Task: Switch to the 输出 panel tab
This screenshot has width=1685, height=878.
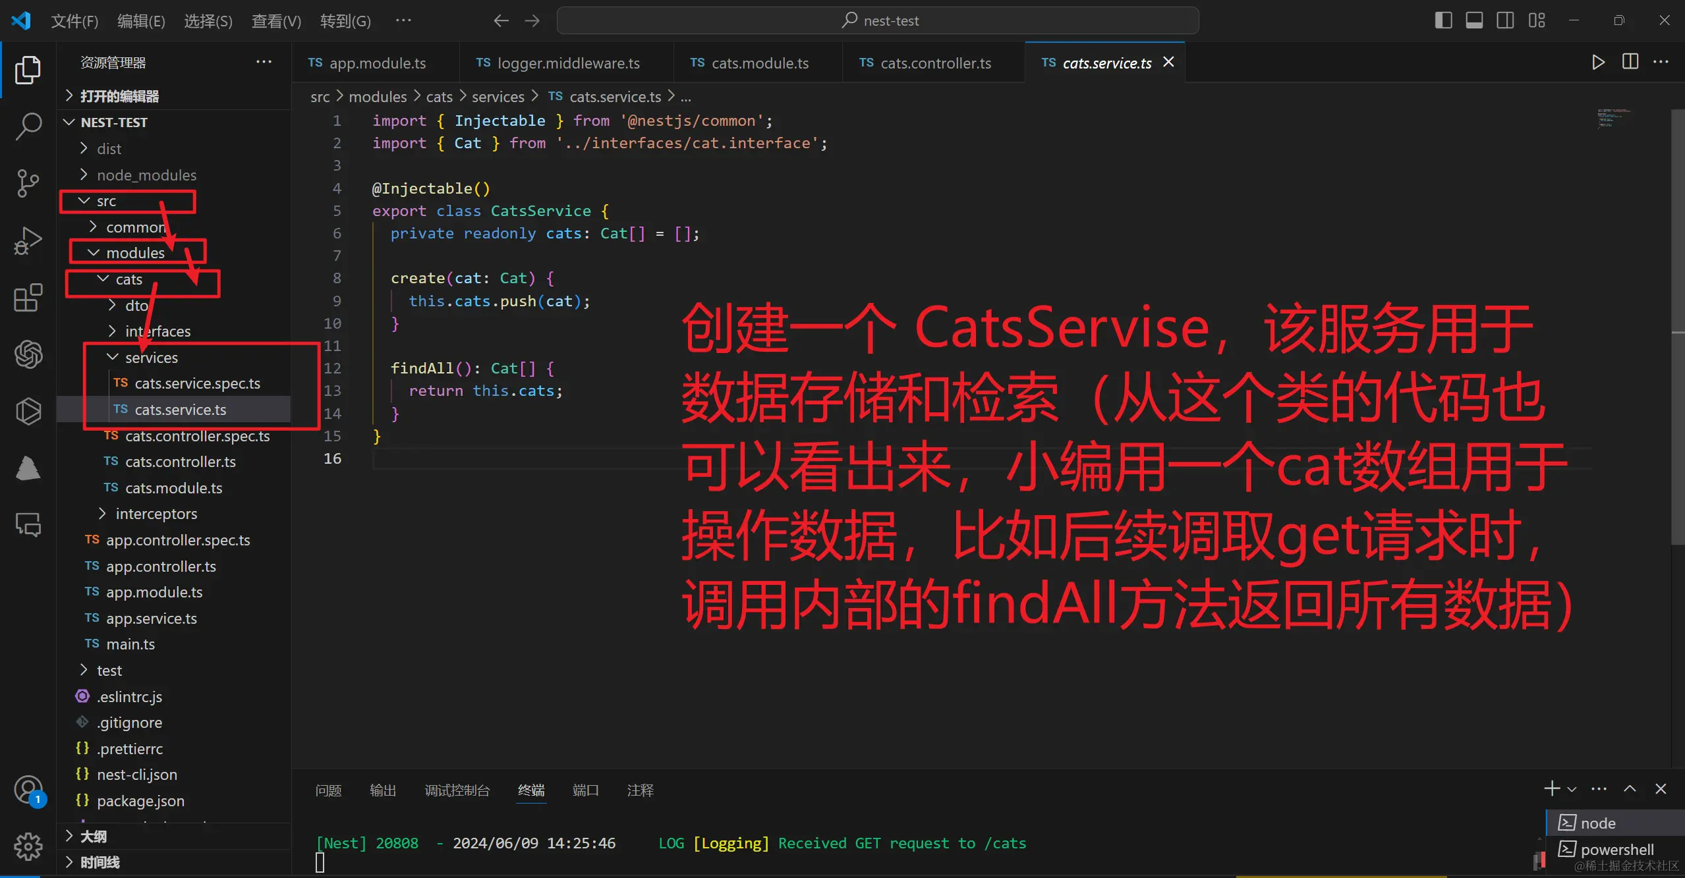Action: [x=383, y=790]
